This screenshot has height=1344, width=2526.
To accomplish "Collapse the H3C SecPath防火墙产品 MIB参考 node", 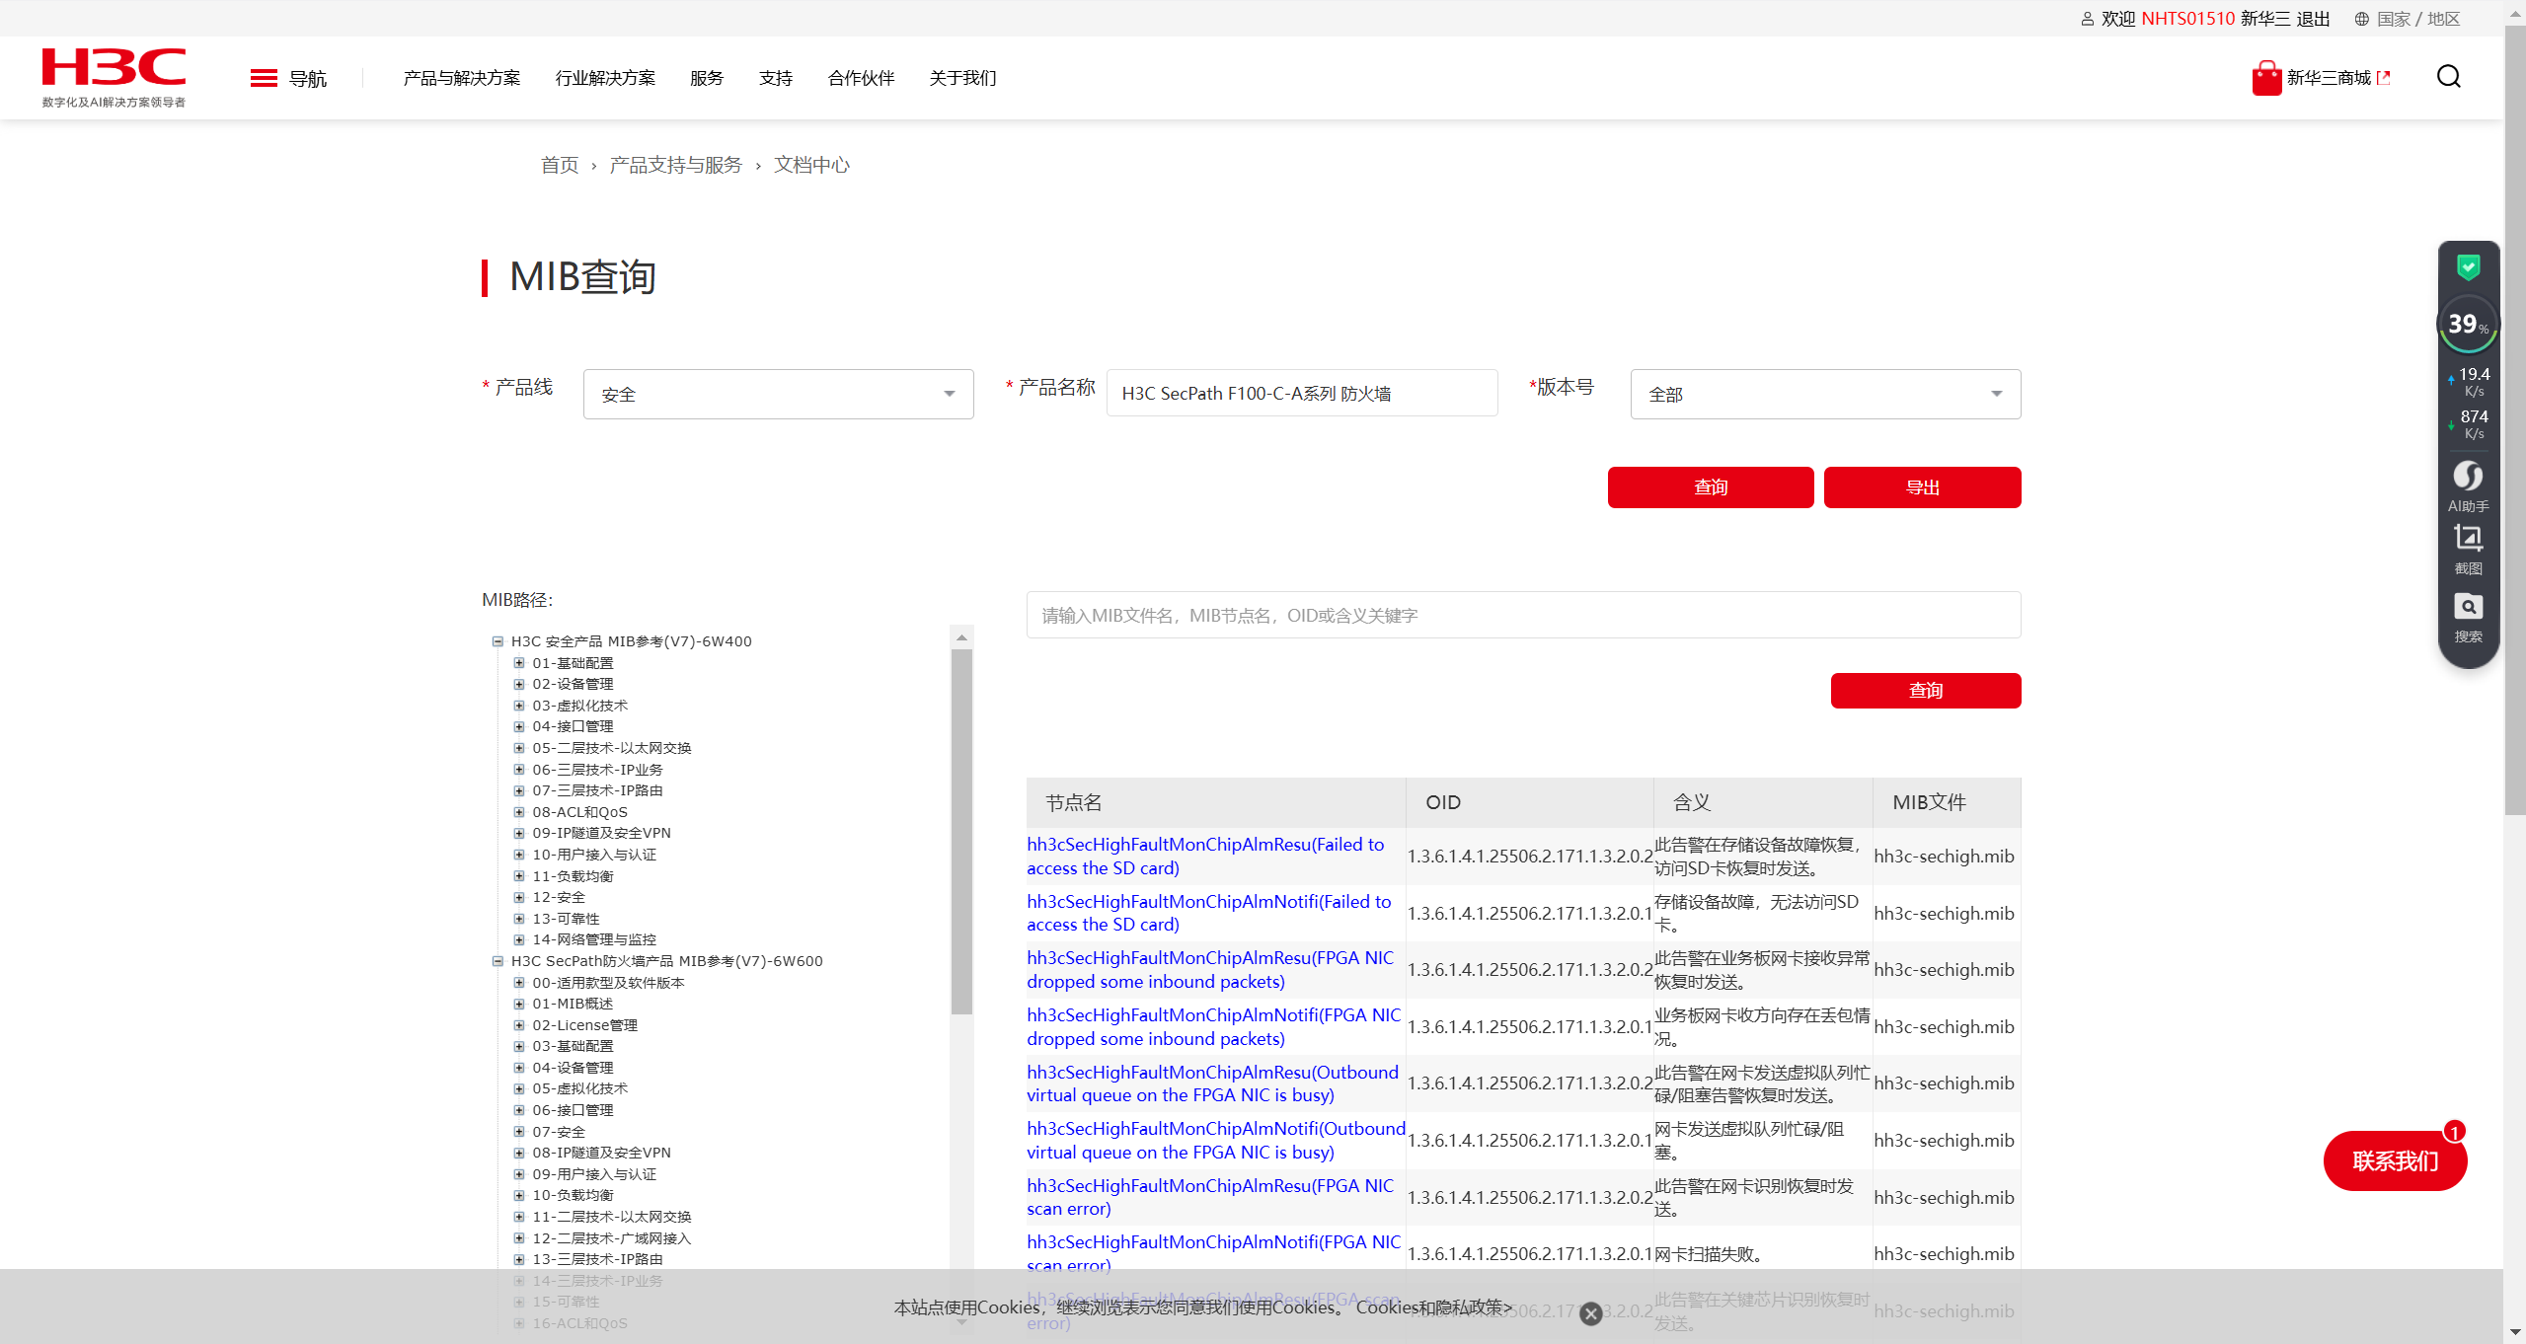I will click(498, 961).
